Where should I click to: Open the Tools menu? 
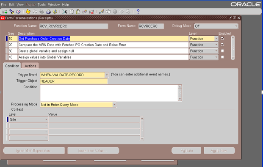[x=42, y=5]
